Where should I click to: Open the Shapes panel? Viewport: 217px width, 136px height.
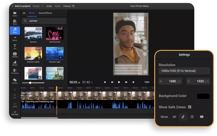click(15, 63)
